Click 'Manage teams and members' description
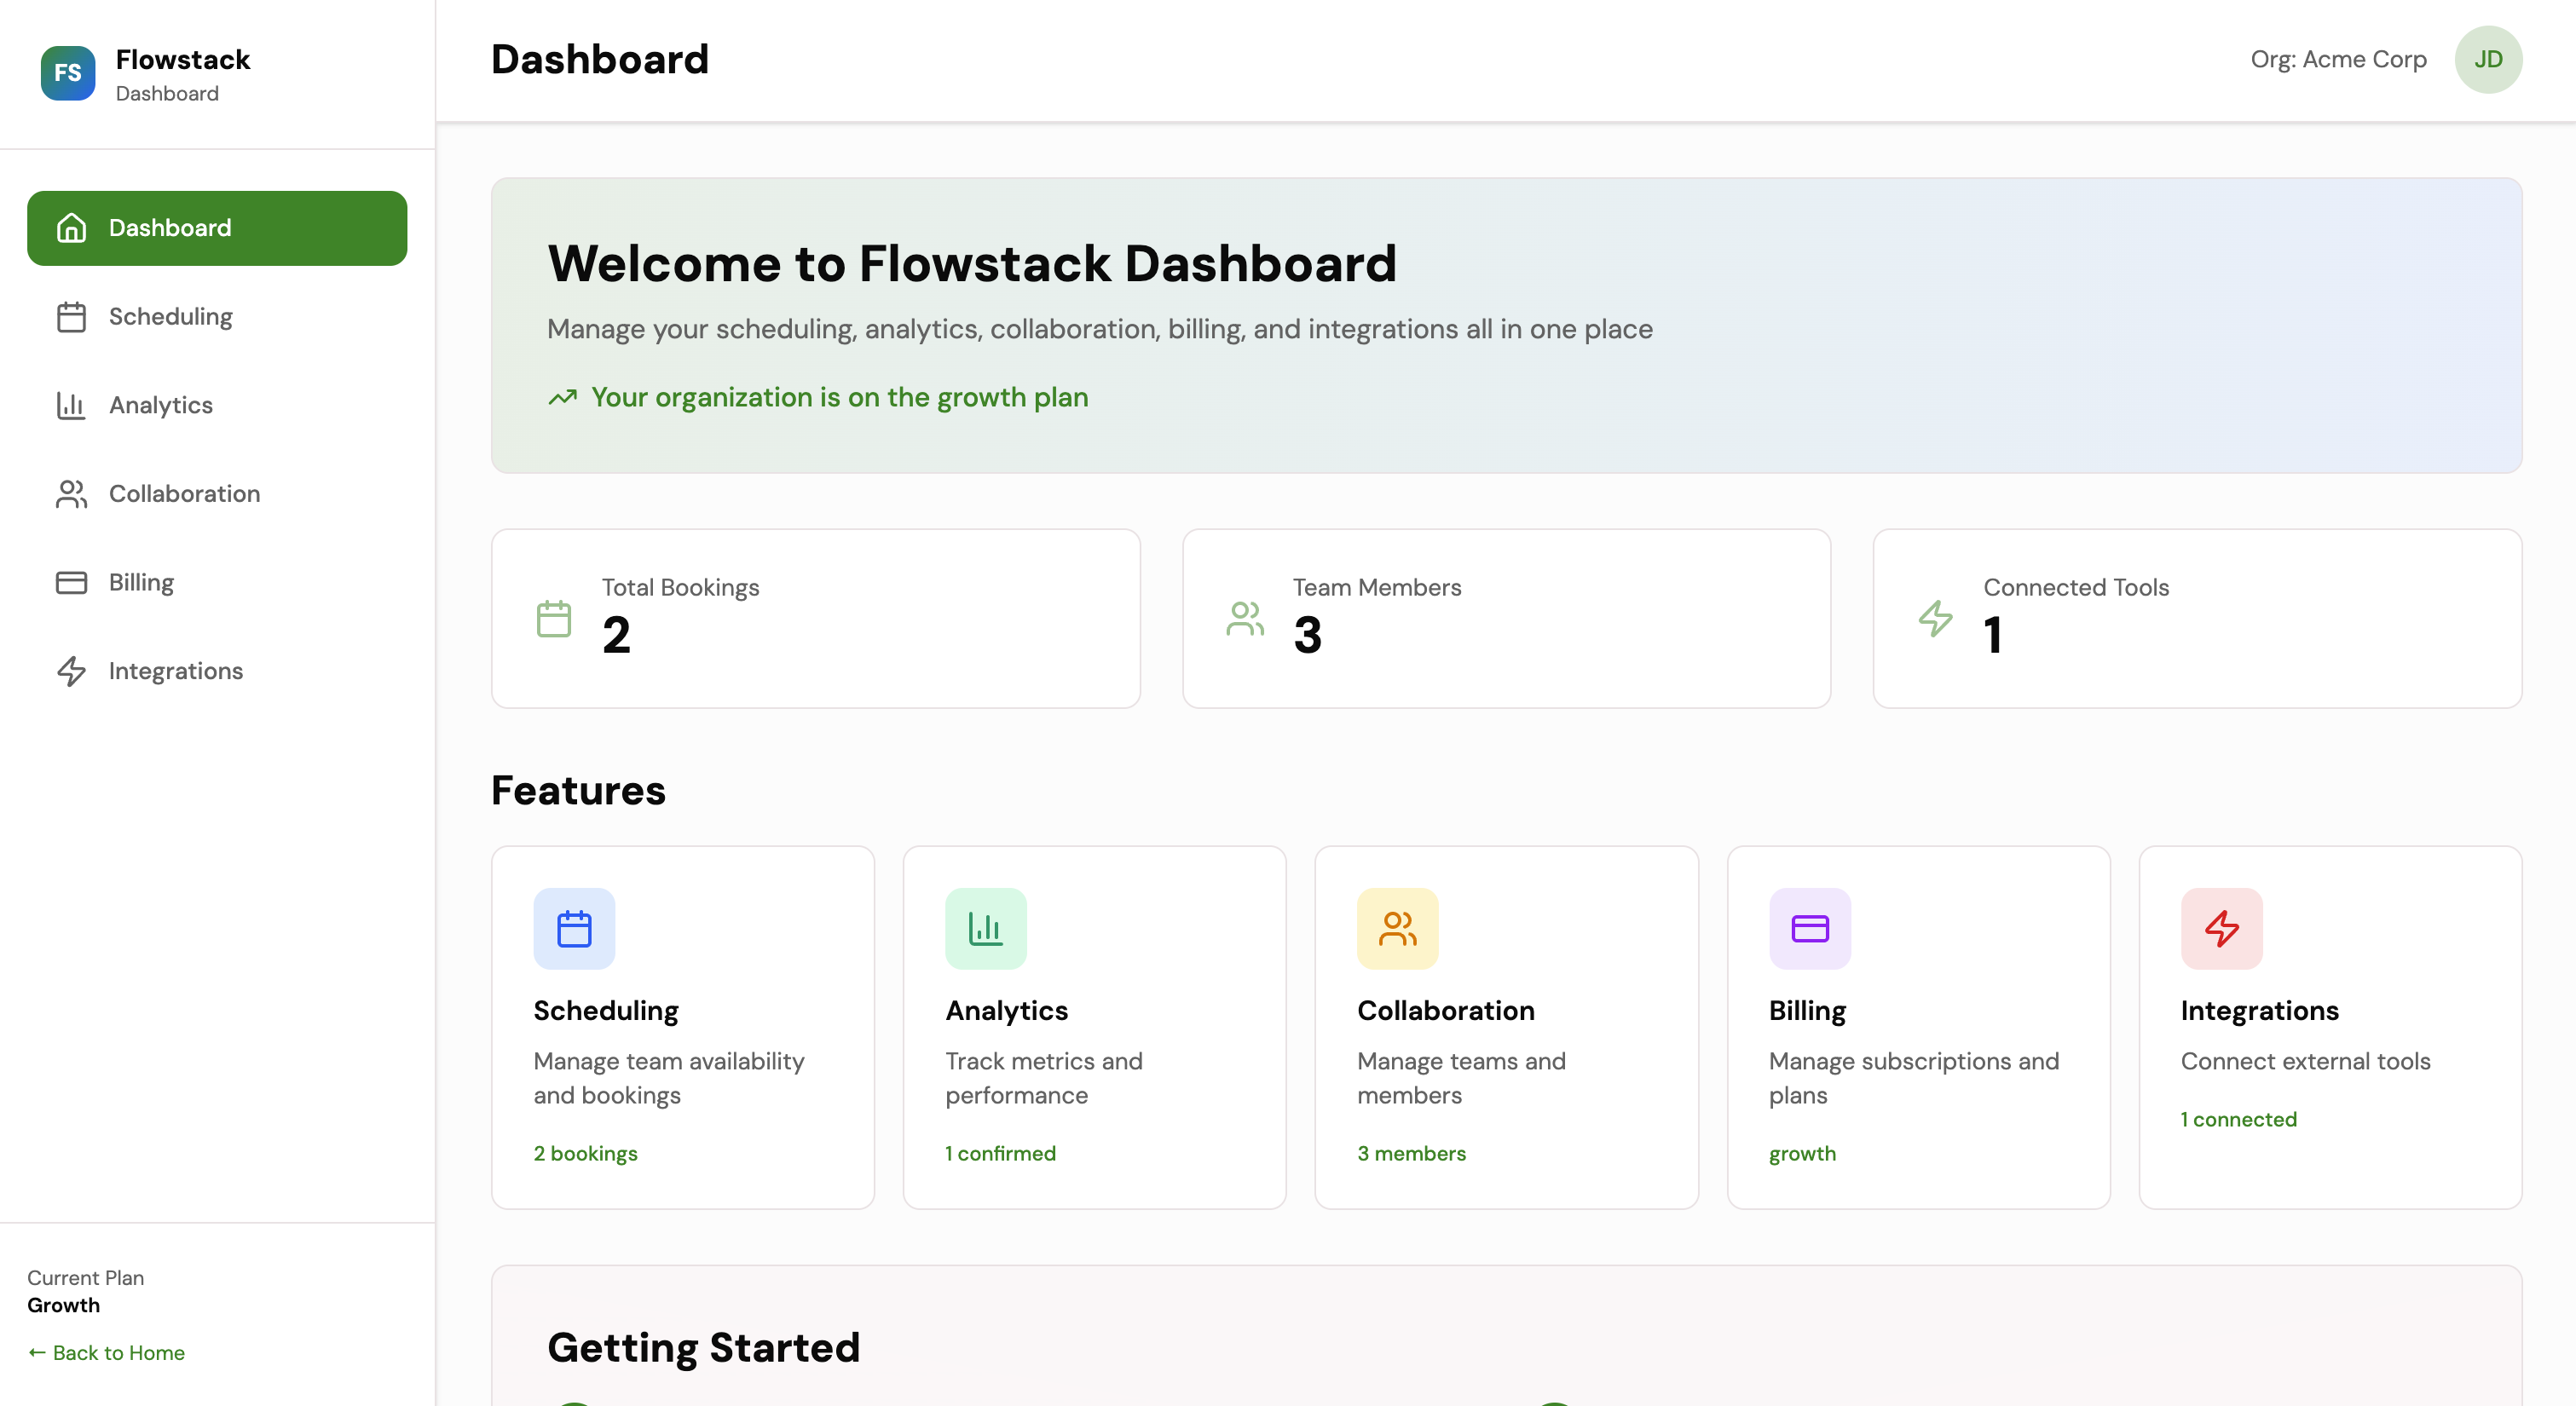Image resolution: width=2576 pixels, height=1406 pixels. [1462, 1078]
